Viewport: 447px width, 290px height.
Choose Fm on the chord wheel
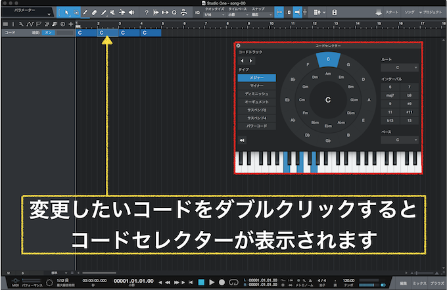305,113
